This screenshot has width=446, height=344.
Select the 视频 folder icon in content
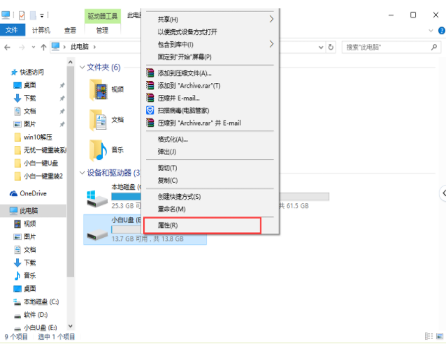point(99,90)
